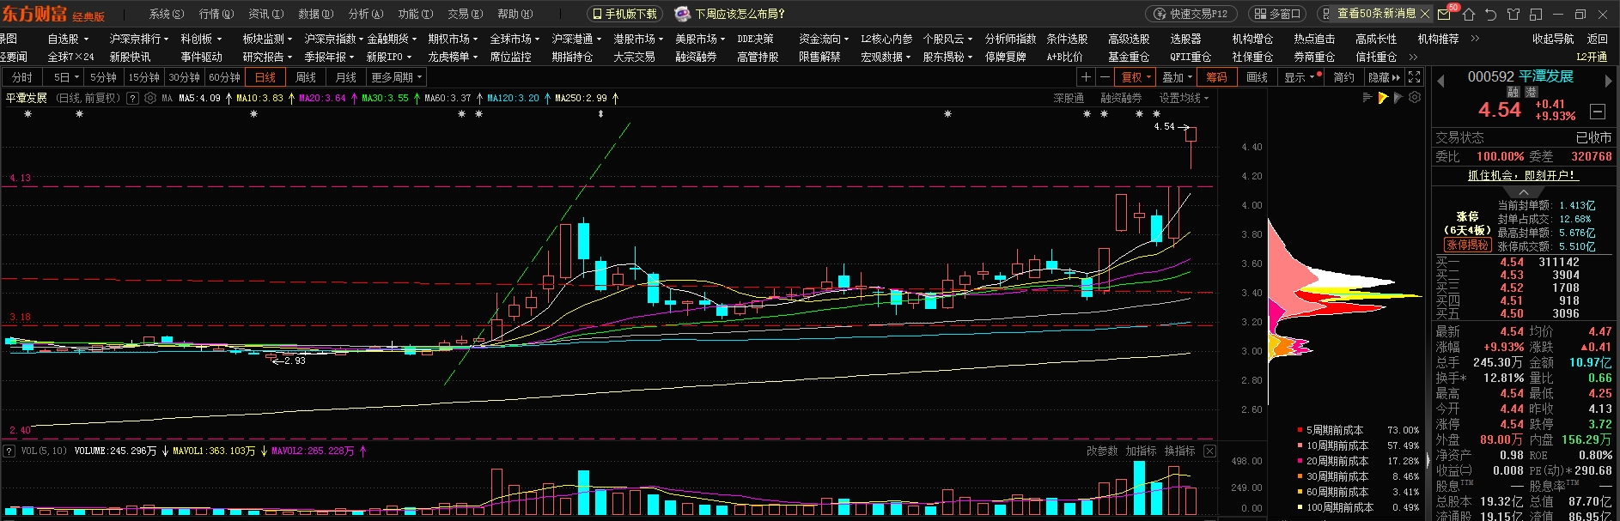Click the 港 Hong Kong connect badge
Screen dimensions: 1620x521
click(x=1531, y=92)
